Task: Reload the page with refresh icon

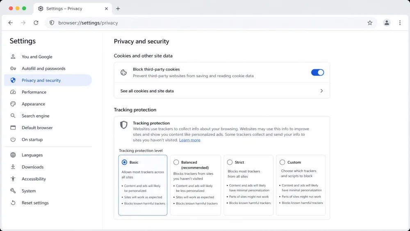Action: coord(36,23)
